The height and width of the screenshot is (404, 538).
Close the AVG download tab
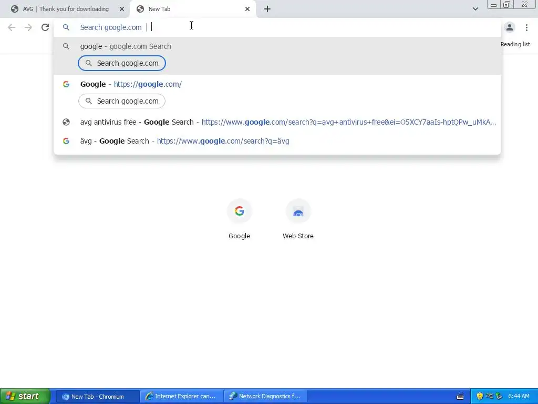point(122,9)
